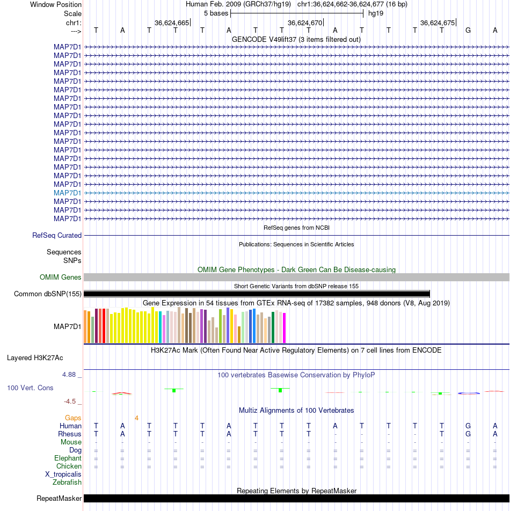The width and height of the screenshot is (510, 511).
Task: Click the cyan bar in GTEx chart
Action: tap(161, 327)
